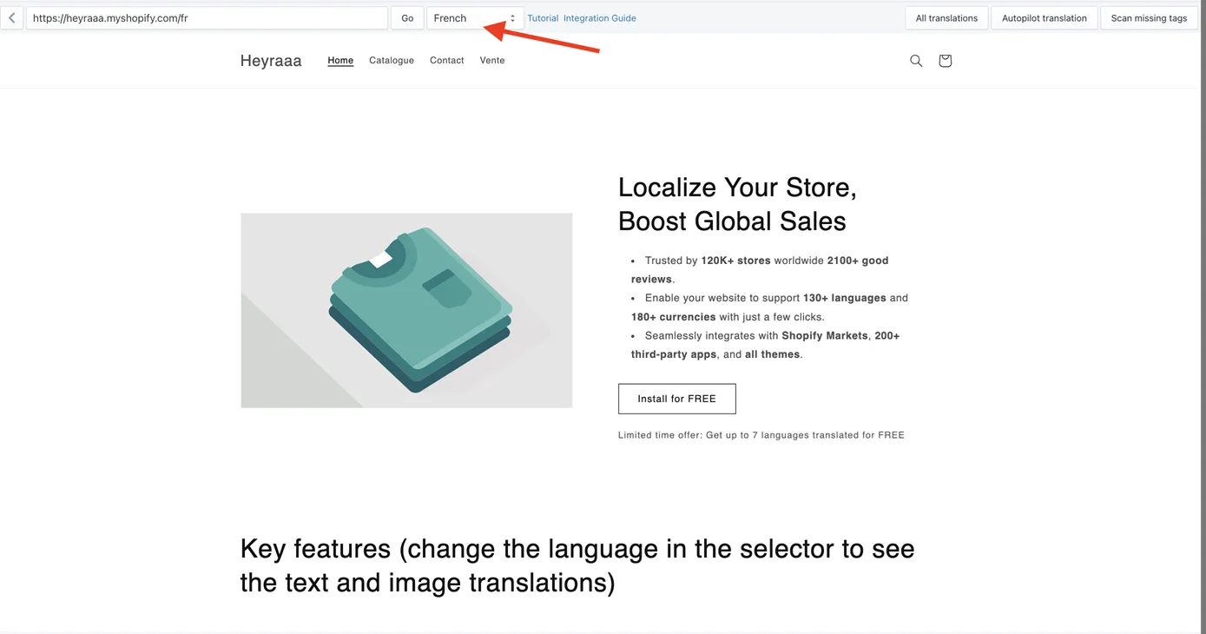Viewport: 1206px width, 634px height.
Task: Select the Home menu item
Action: [340, 61]
